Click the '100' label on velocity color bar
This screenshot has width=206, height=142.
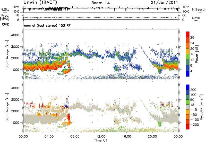(193, 95)
